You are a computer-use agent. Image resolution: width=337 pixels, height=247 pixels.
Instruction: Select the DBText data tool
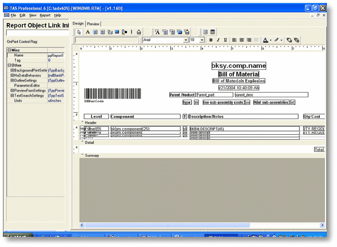tap(157, 32)
